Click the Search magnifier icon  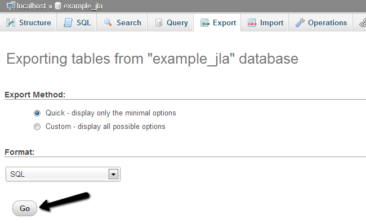(108, 23)
